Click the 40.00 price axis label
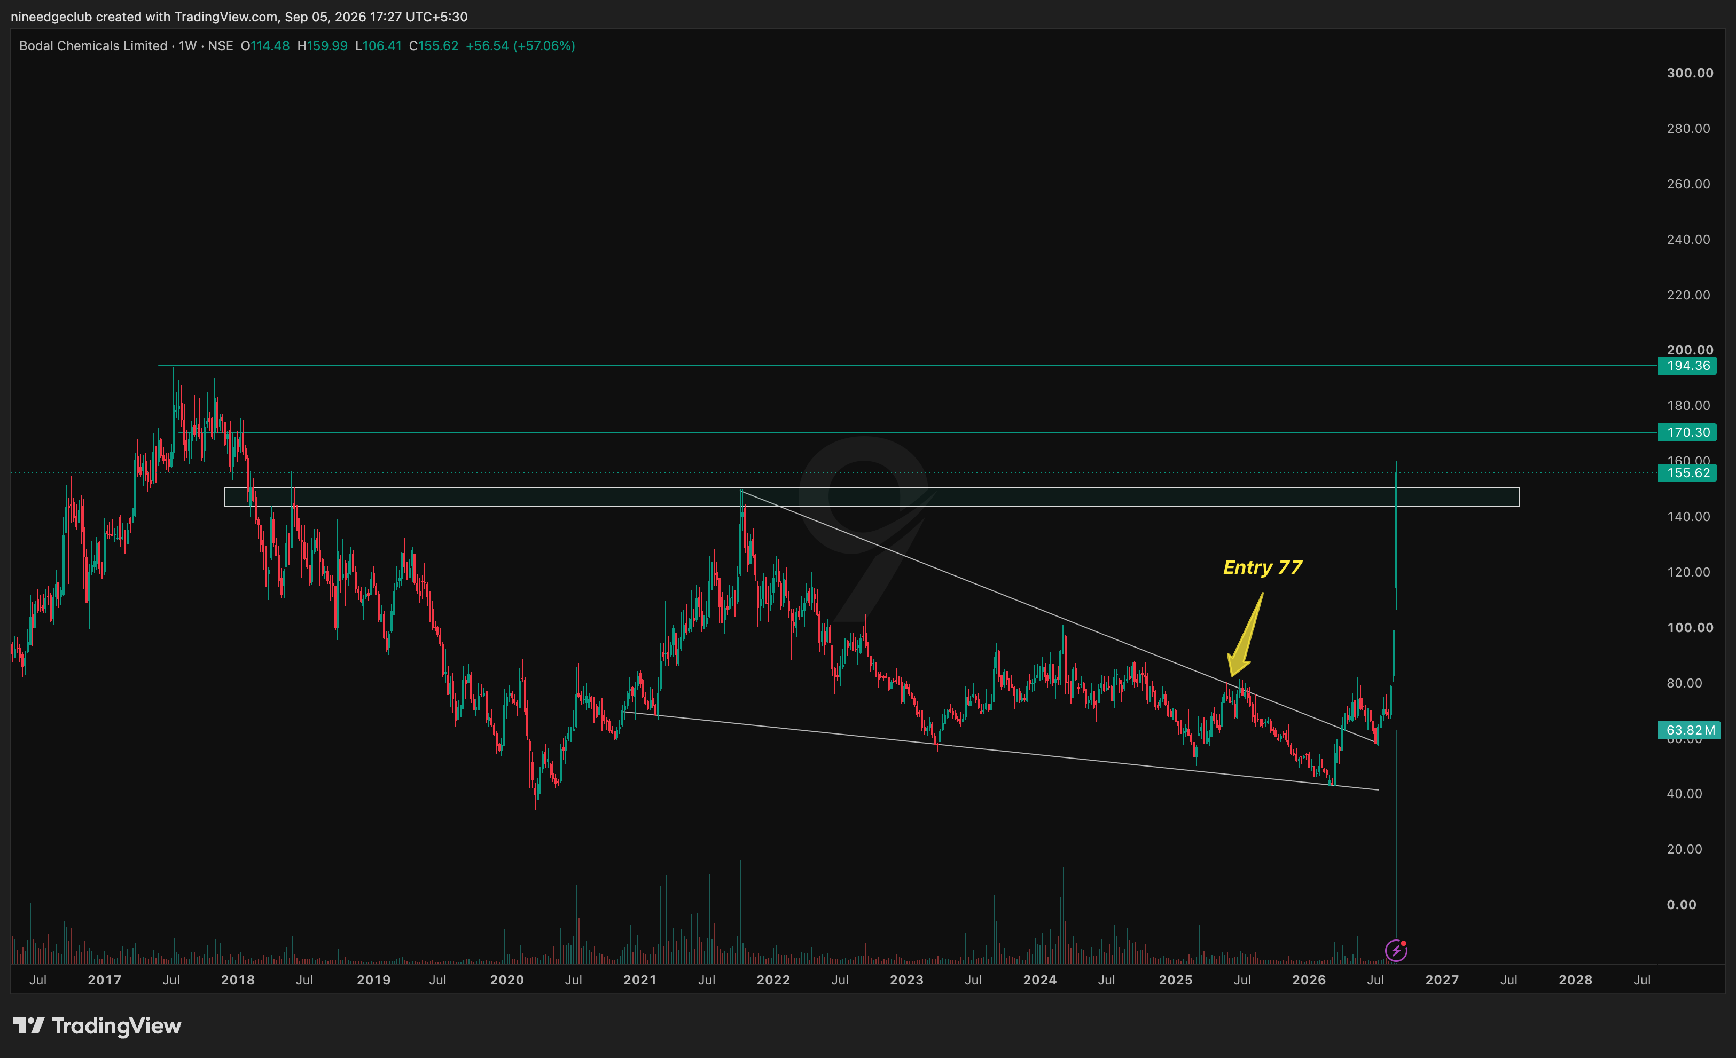The image size is (1736, 1058). 1684,793
